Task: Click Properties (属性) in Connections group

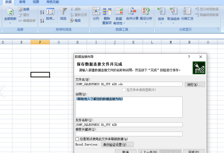Action: click(x=24, y=15)
